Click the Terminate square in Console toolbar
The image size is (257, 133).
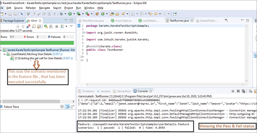click(233, 91)
